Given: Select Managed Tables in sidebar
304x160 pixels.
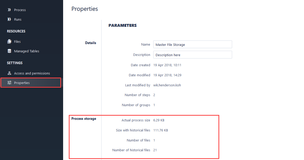Looking at the screenshot, I should (x=27, y=51).
